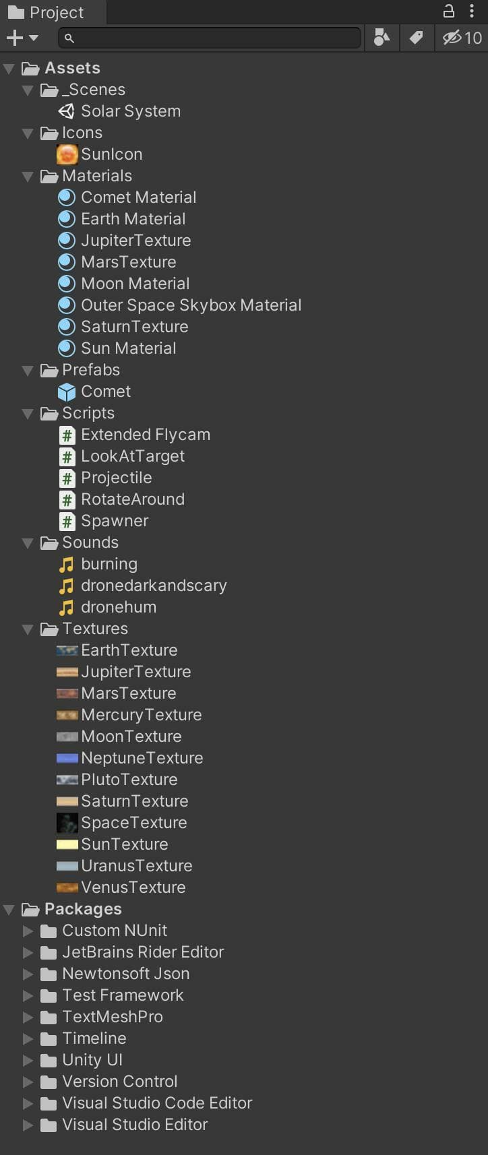Select the dronedarkandscary audio clip icon
488x1155 pixels.
coord(66,586)
